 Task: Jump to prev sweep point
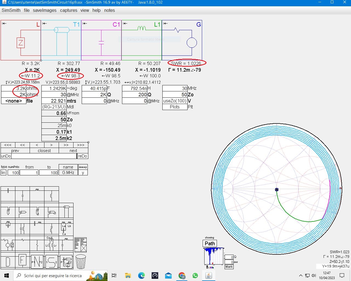pyautogui.click(x=15, y=151)
